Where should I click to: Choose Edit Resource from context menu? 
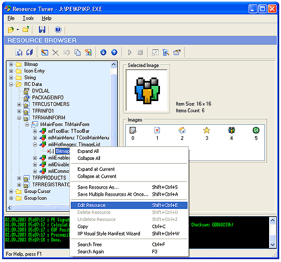[129, 205]
